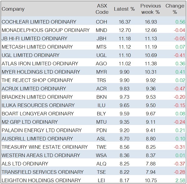Click the MND ticker code
This screenshot has height=184, width=187.
tap(102, 30)
